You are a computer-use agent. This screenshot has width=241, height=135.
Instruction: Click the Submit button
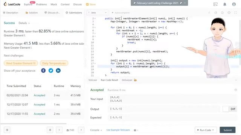(x=227, y=130)
